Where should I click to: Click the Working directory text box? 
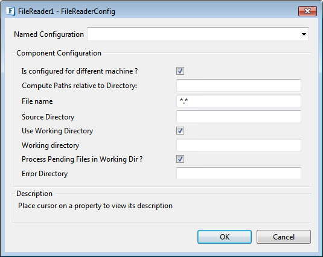click(x=238, y=145)
